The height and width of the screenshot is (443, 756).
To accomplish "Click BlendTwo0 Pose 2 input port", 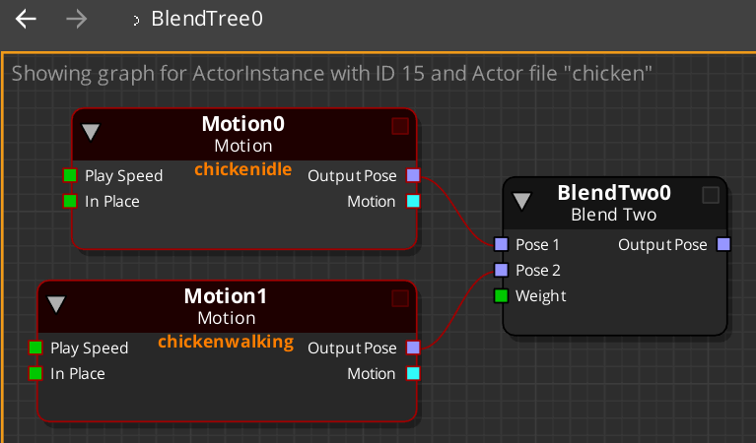I will (501, 270).
